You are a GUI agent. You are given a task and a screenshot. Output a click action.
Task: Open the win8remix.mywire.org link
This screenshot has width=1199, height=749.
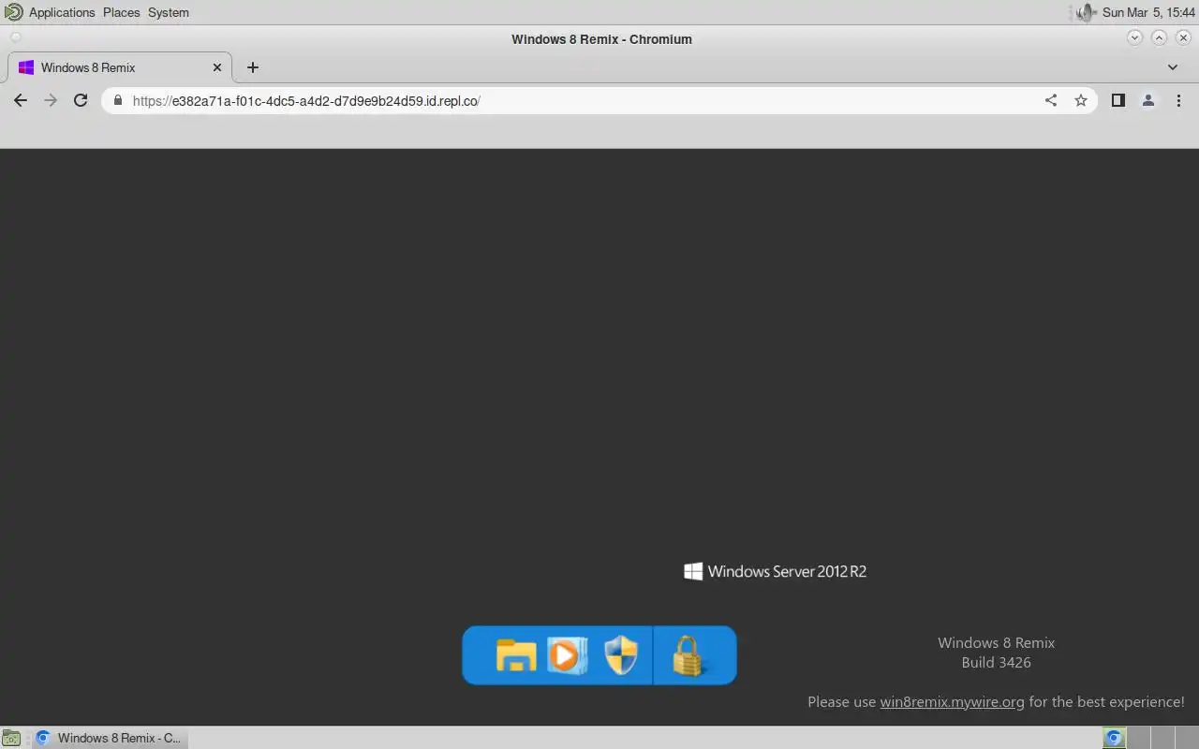952,701
